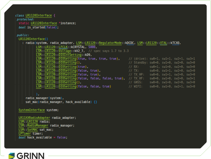Click the LR11XXRadioAdapter type name
The width and height of the screenshot is (211, 159).
click(34, 118)
